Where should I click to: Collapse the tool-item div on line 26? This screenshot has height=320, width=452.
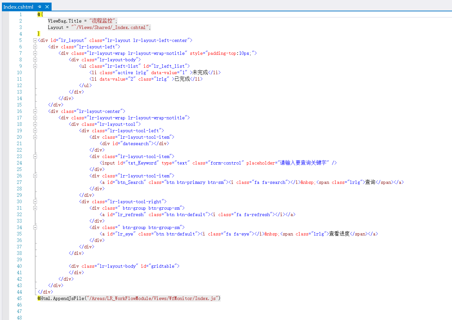pos(35,176)
